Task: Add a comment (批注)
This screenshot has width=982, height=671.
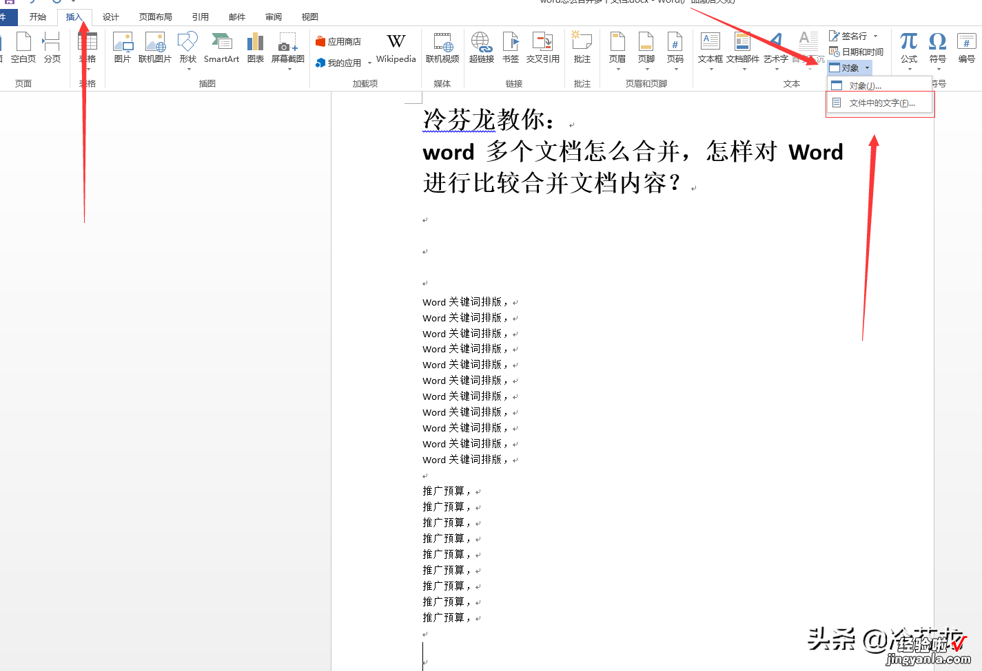Action: tap(582, 47)
